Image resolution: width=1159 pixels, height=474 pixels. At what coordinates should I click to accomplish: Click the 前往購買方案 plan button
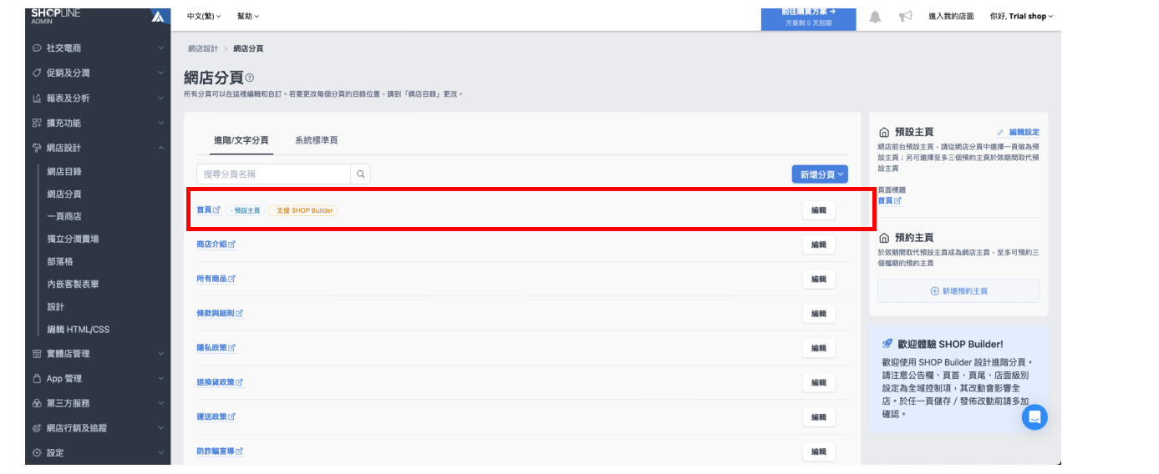[808, 18]
